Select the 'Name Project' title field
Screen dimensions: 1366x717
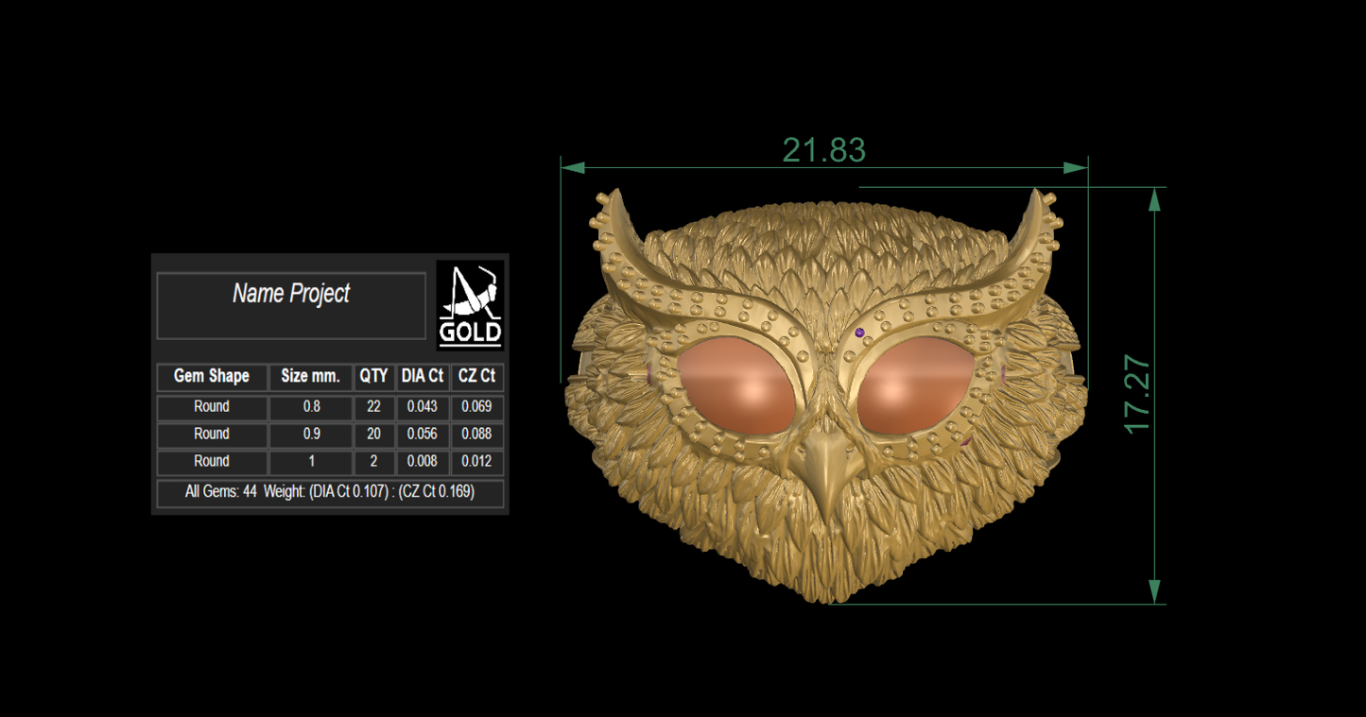coord(291,305)
